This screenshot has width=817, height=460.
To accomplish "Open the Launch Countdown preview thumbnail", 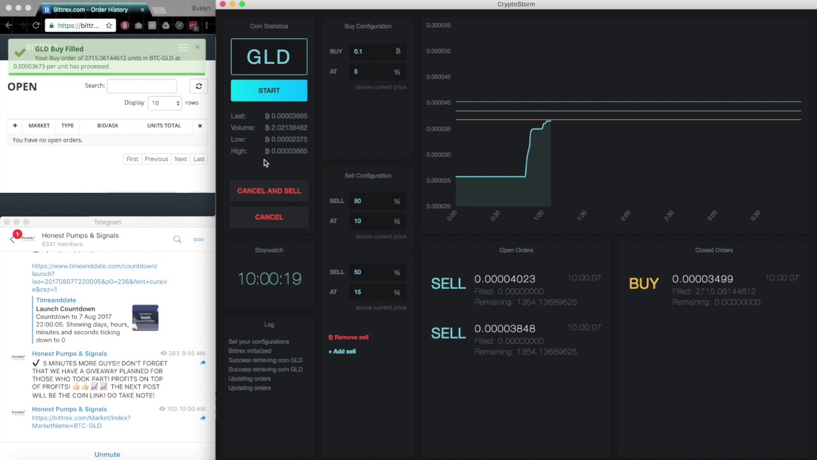I will (145, 318).
